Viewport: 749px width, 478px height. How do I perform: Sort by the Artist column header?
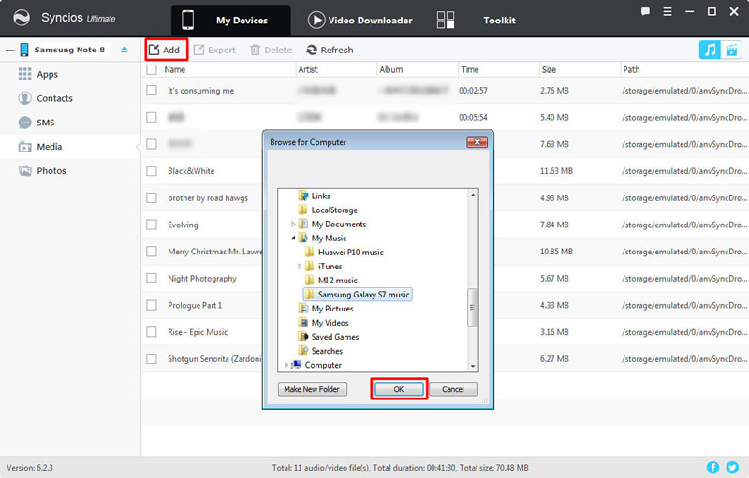point(308,69)
